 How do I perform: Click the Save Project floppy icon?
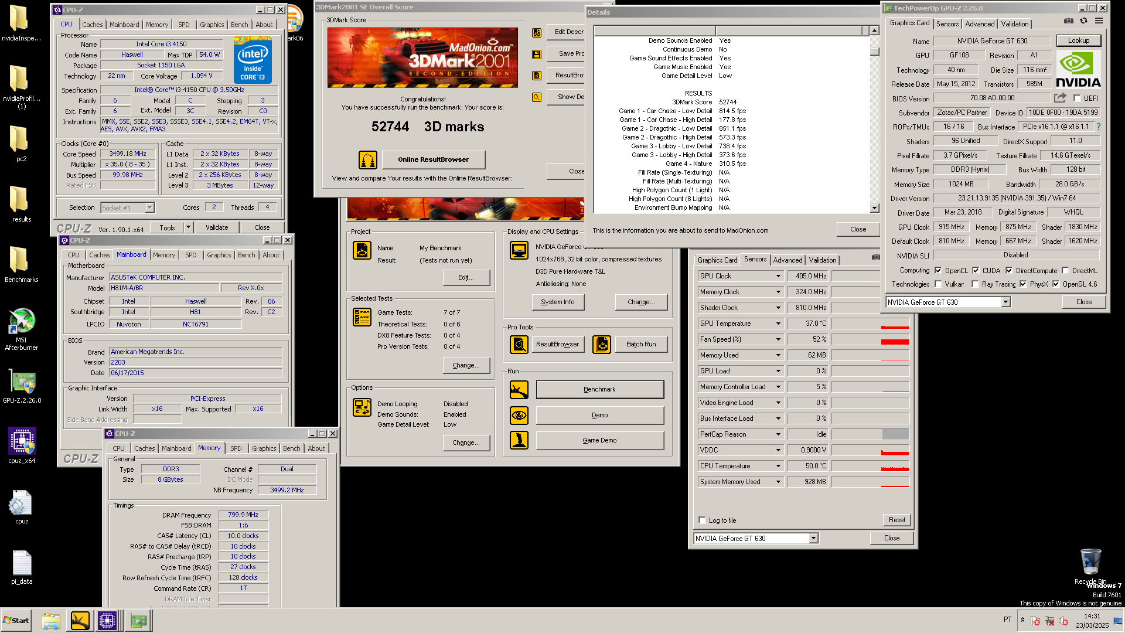[x=537, y=54]
